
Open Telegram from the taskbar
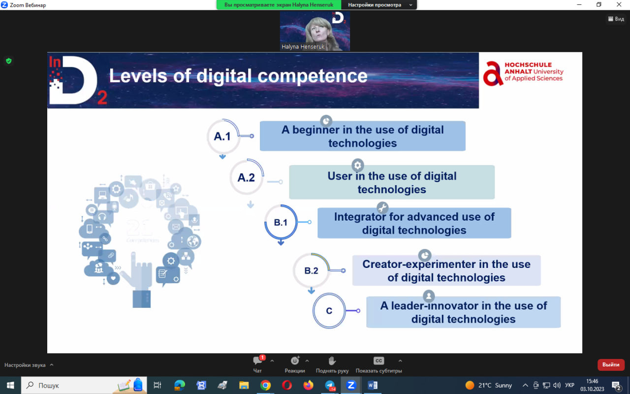click(330, 385)
